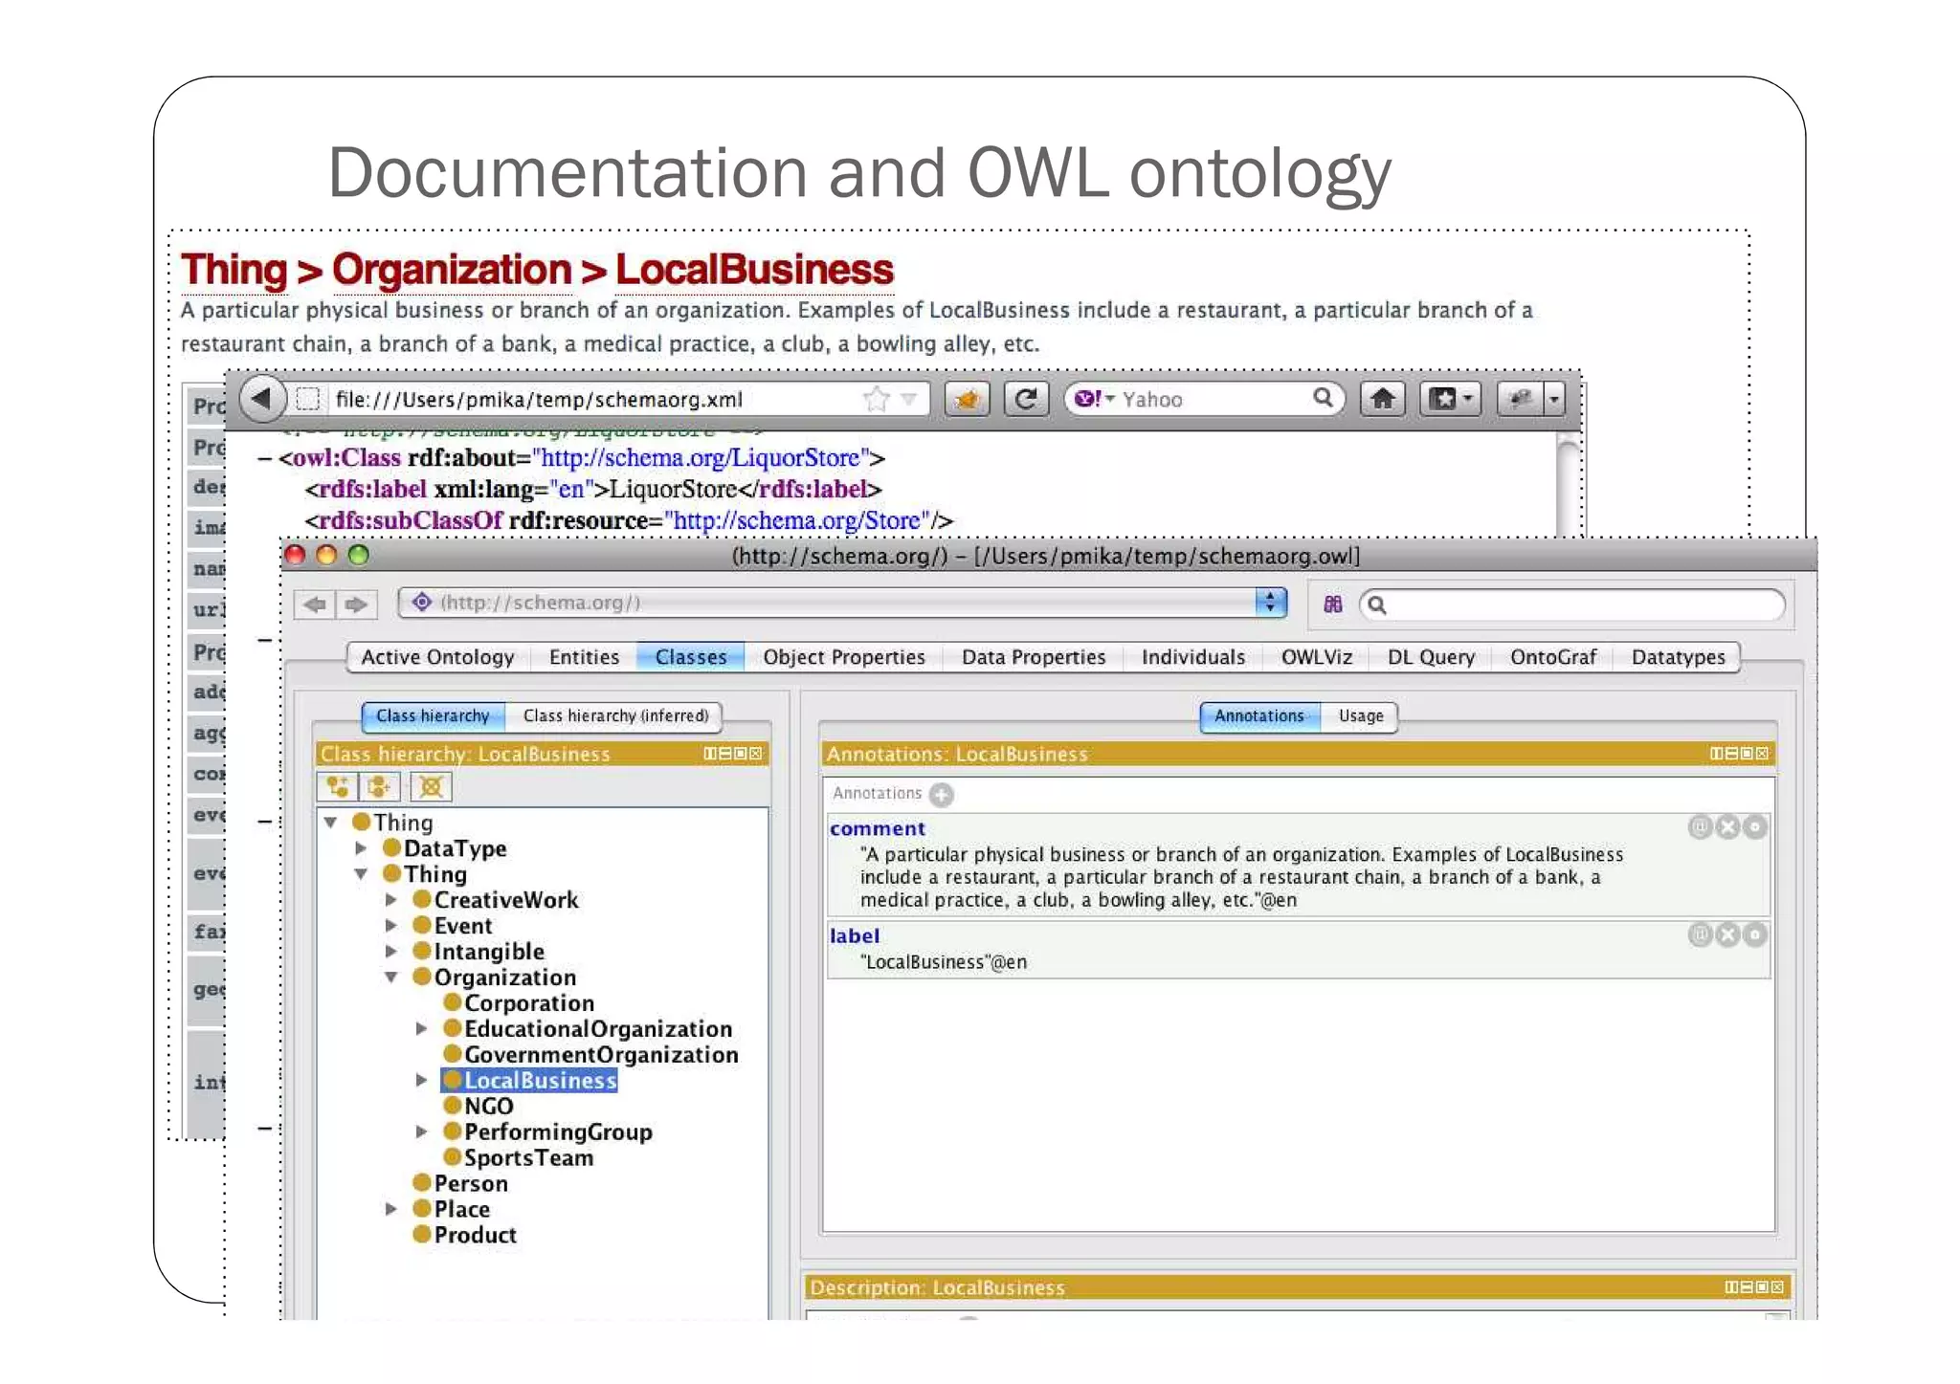The image size is (1960, 1384).
Task: Click the browser back arrow button
Action: pyautogui.click(x=261, y=398)
